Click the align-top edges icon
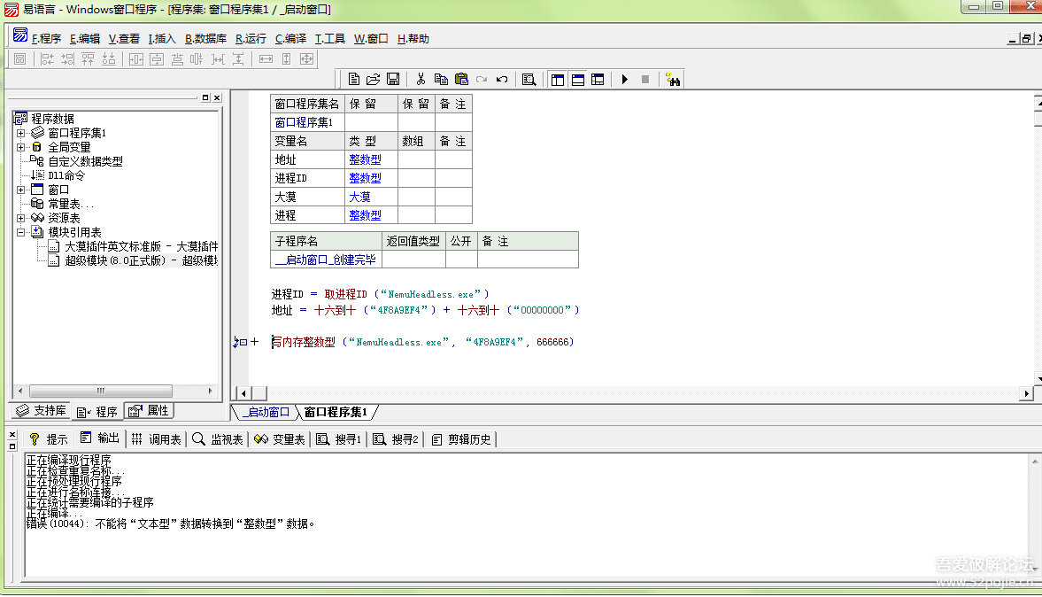This screenshot has height=597, width=1042. pyautogui.click(x=88, y=59)
